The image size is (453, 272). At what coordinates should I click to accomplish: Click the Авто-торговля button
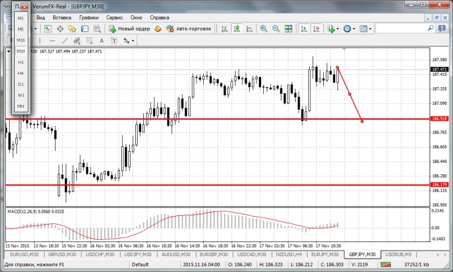tap(189, 29)
